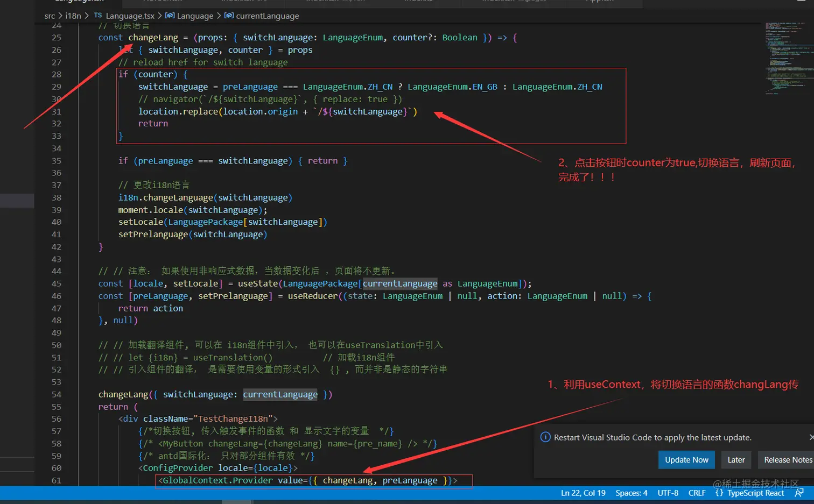The width and height of the screenshot is (814, 504).
Task: Open the i18n breadcrumb folder
Action: [x=73, y=16]
